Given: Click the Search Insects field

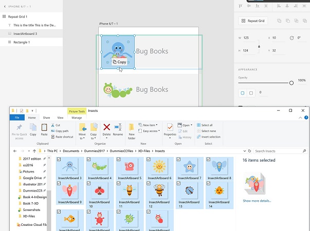Looking at the screenshot, I should point(280,151).
